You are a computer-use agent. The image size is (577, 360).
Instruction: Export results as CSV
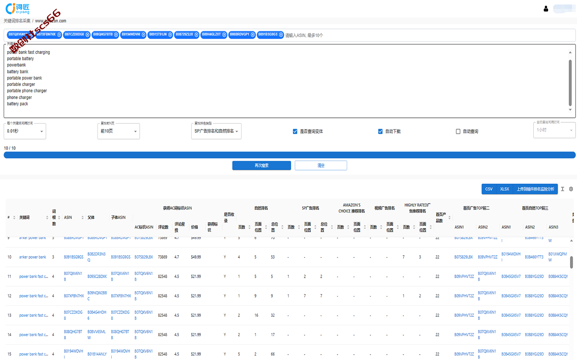point(489,189)
